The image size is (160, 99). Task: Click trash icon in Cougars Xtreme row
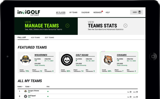click(x=137, y=92)
